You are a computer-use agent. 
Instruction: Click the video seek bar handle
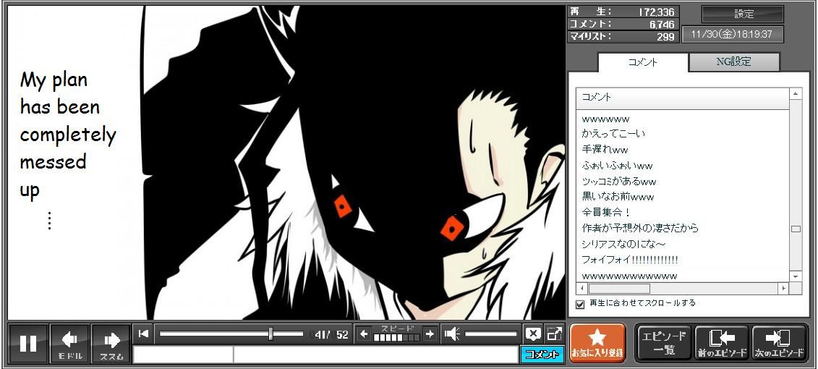(270, 334)
